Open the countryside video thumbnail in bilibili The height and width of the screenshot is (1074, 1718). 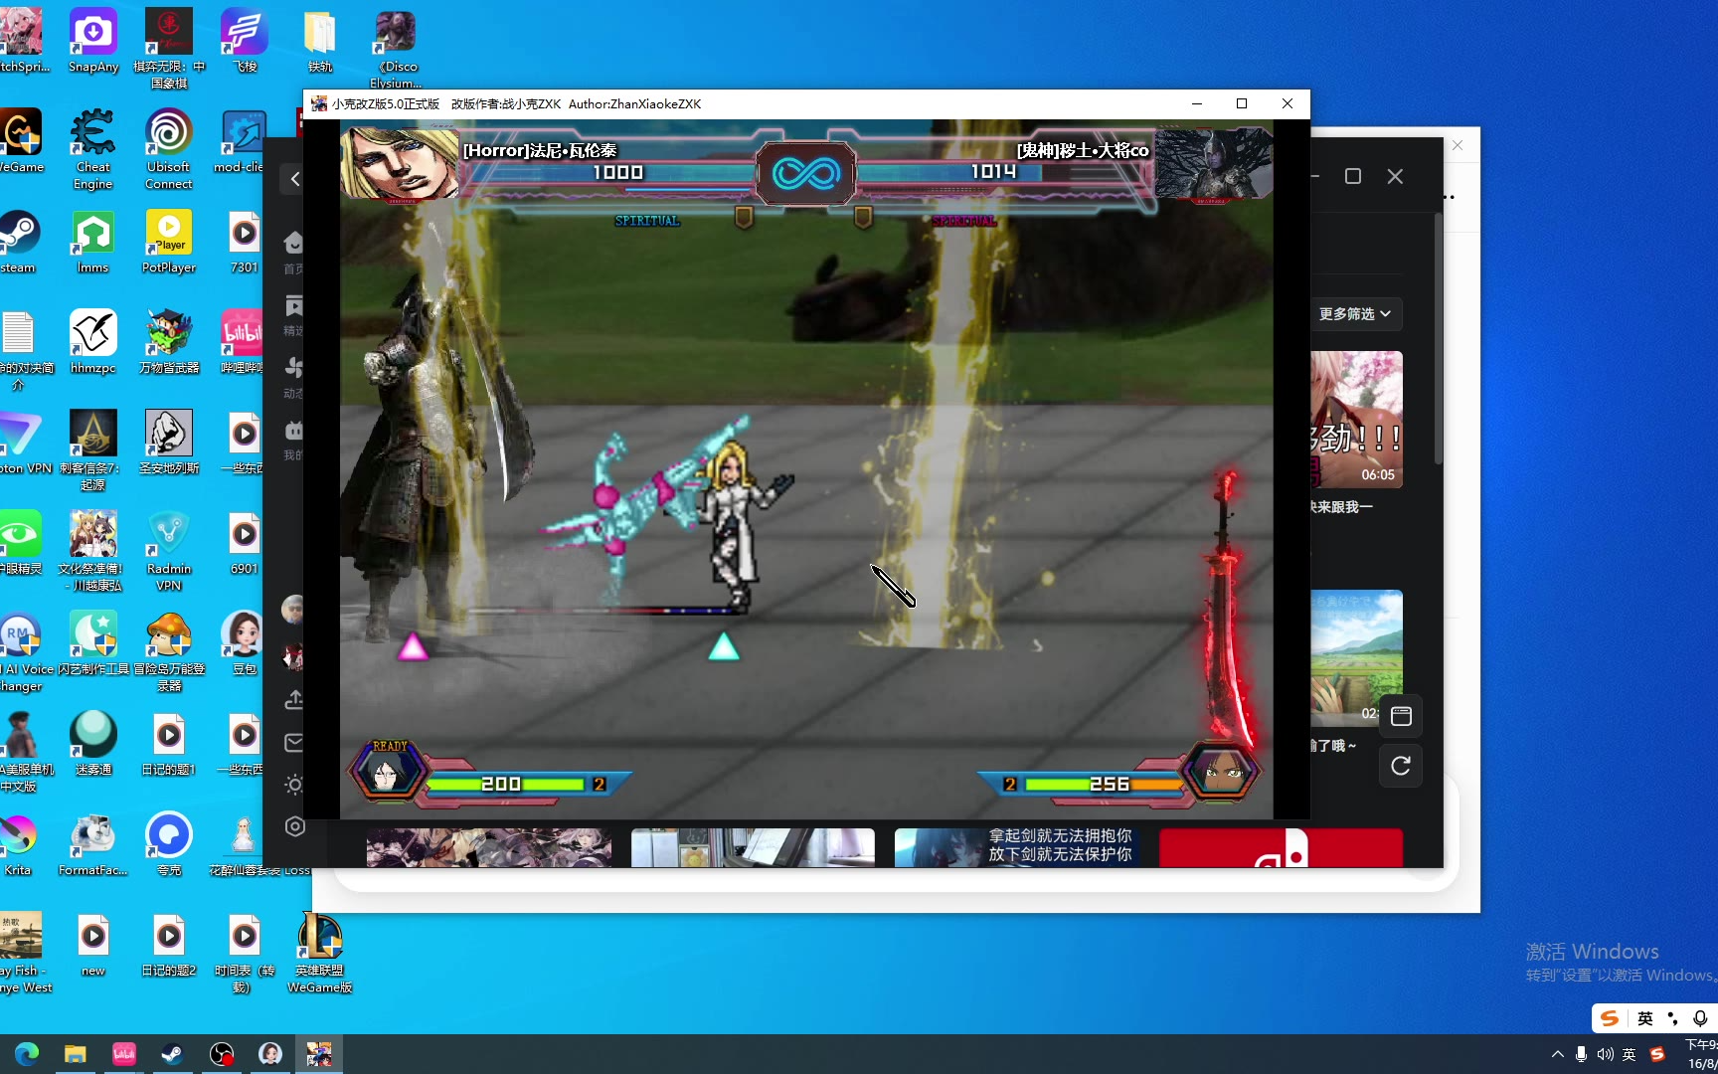click(1356, 657)
